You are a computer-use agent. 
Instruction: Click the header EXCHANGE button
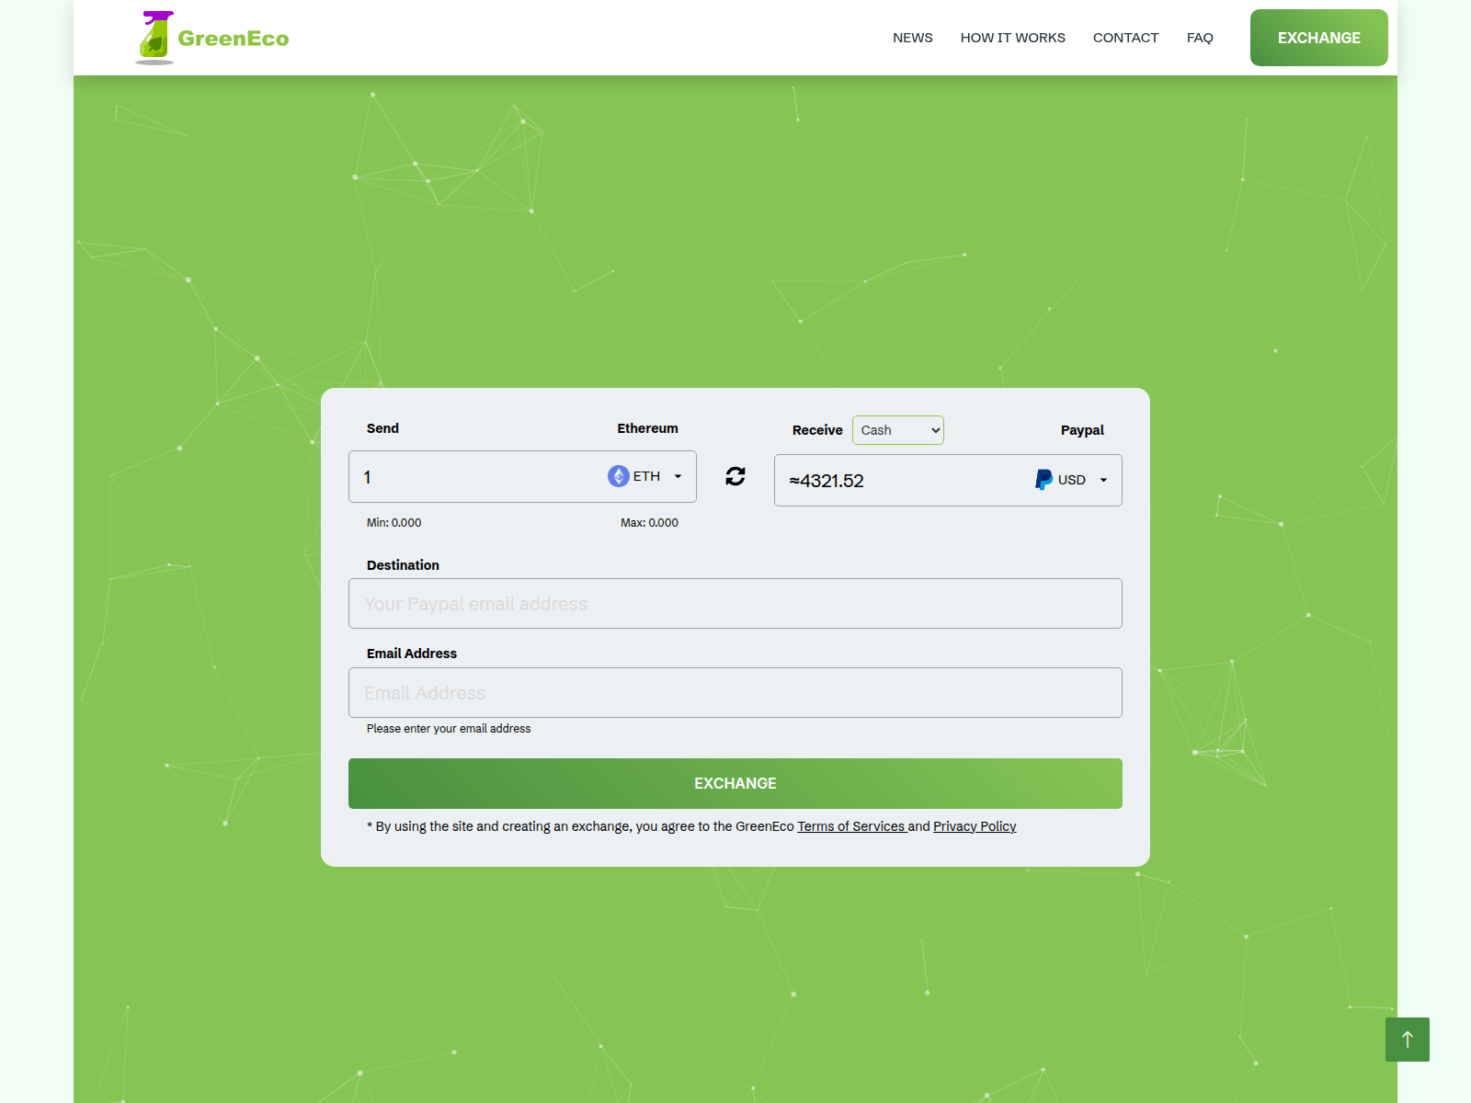[x=1319, y=38]
